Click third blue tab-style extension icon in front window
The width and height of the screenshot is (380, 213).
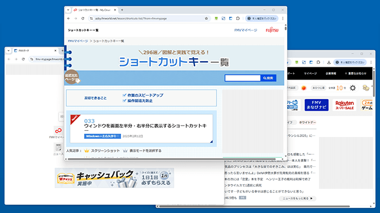231,18
